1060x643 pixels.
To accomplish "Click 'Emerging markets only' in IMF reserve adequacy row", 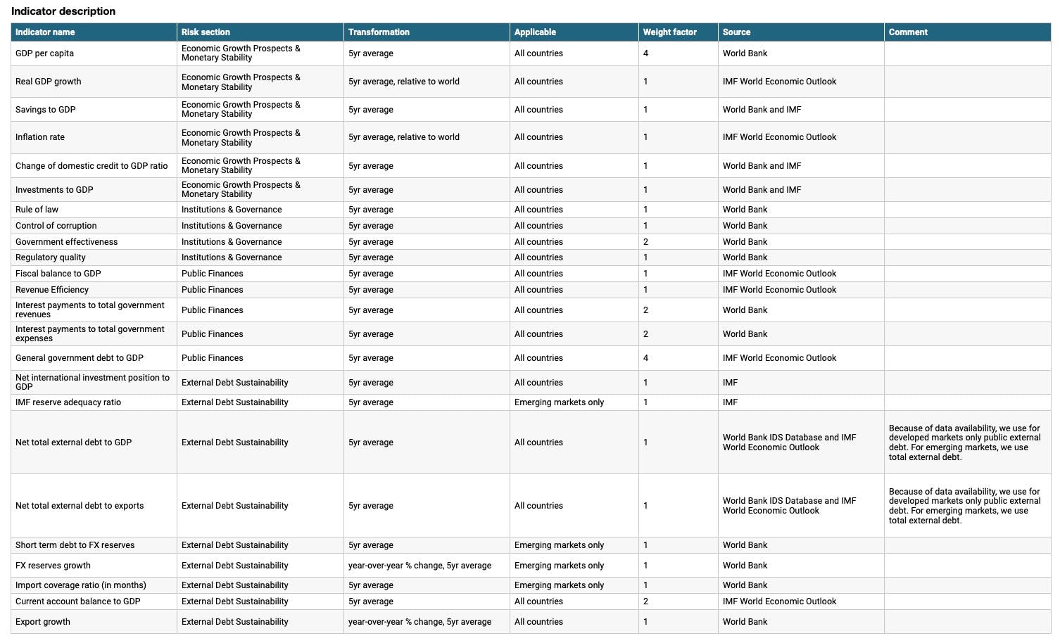I will [x=560, y=402].
